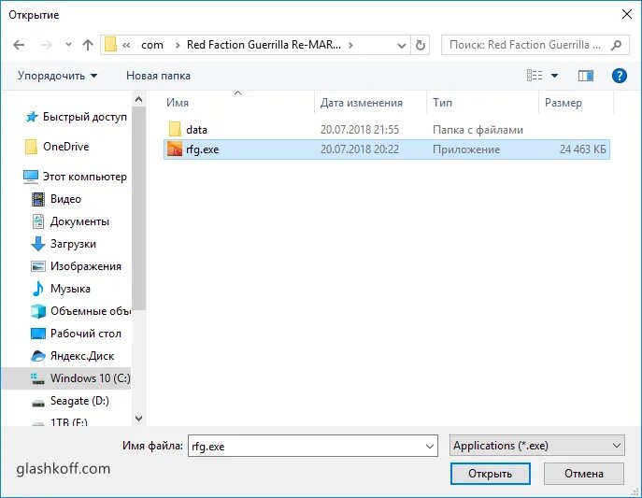Open the Applications (*.exe) filter dropdown
642x498 pixels.
536,446
